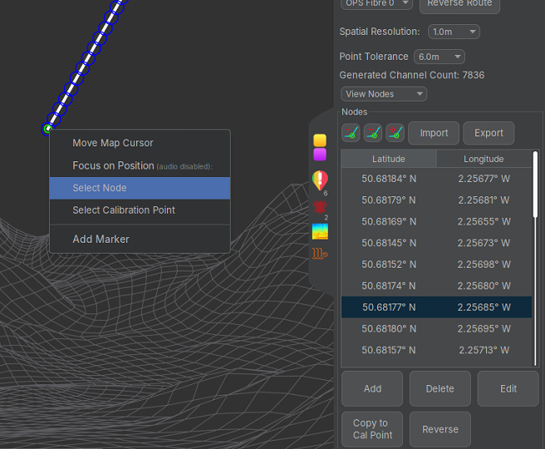Open the Point Tolerance 6.0m dropdown

click(x=439, y=57)
